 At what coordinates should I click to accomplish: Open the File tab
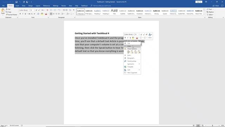point(3,6)
